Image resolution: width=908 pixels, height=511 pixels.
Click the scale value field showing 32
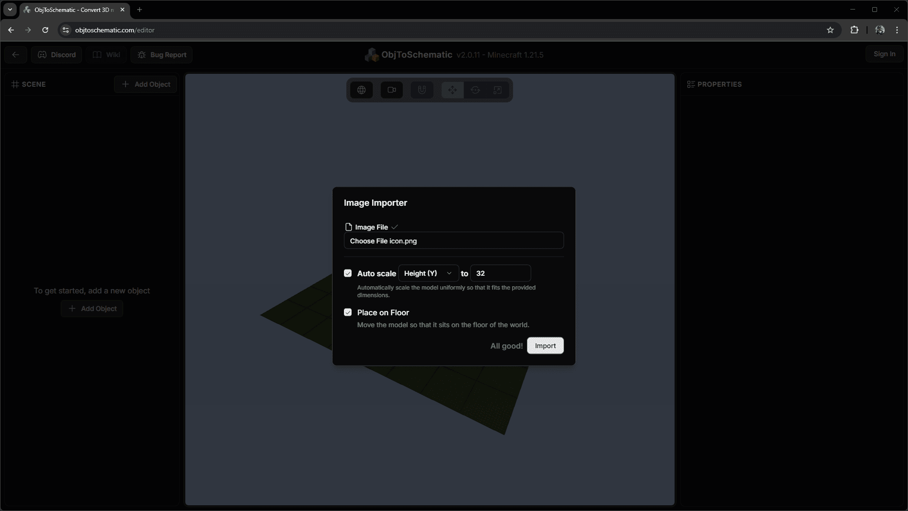coord(500,273)
